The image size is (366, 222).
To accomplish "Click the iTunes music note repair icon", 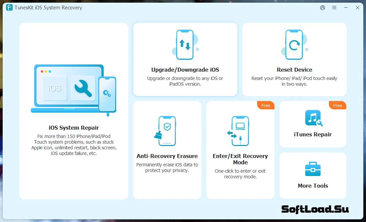I will point(314,118).
